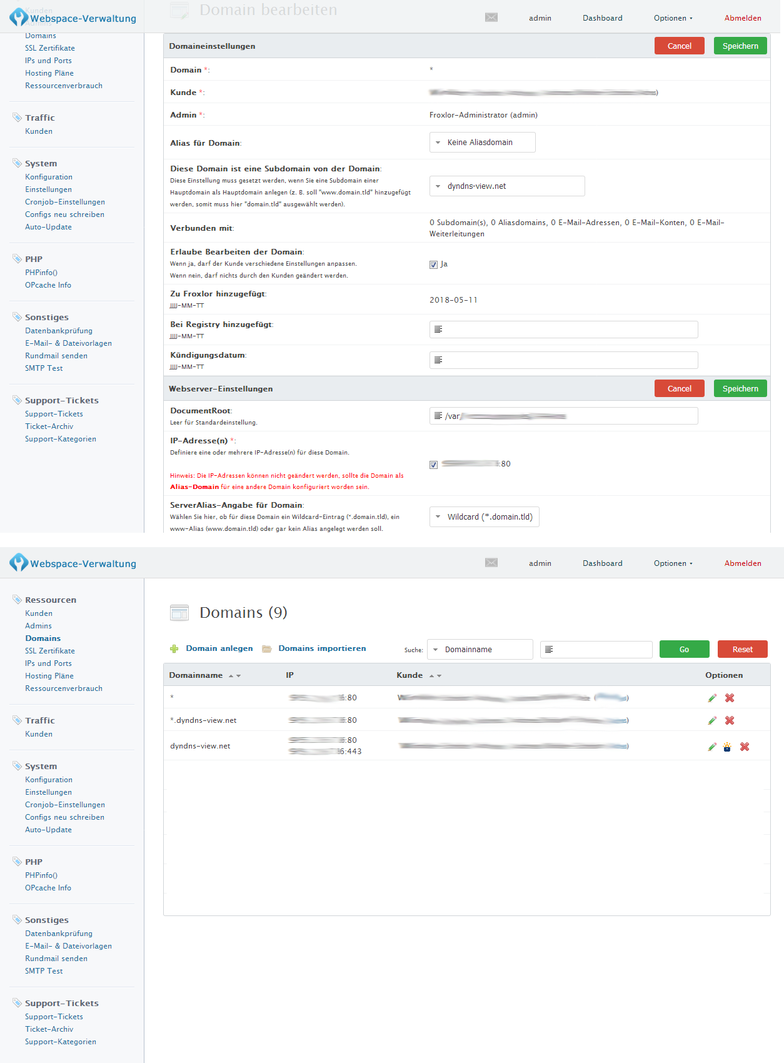Open IPs und Ports in edit page sidebar
Image resolution: width=784 pixels, height=1063 pixels.
(48, 61)
